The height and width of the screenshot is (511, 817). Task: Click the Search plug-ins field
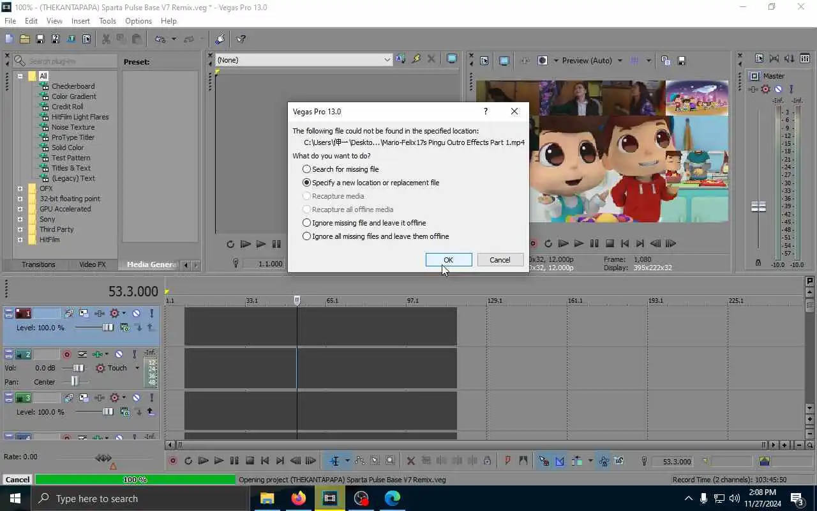point(65,61)
